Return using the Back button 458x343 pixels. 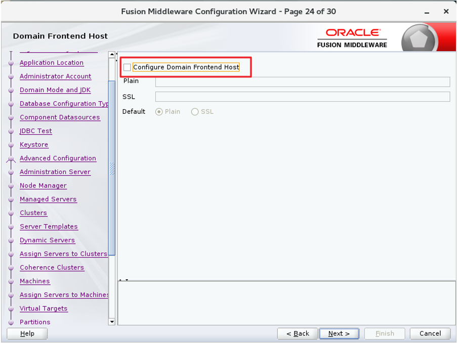pyautogui.click(x=298, y=333)
